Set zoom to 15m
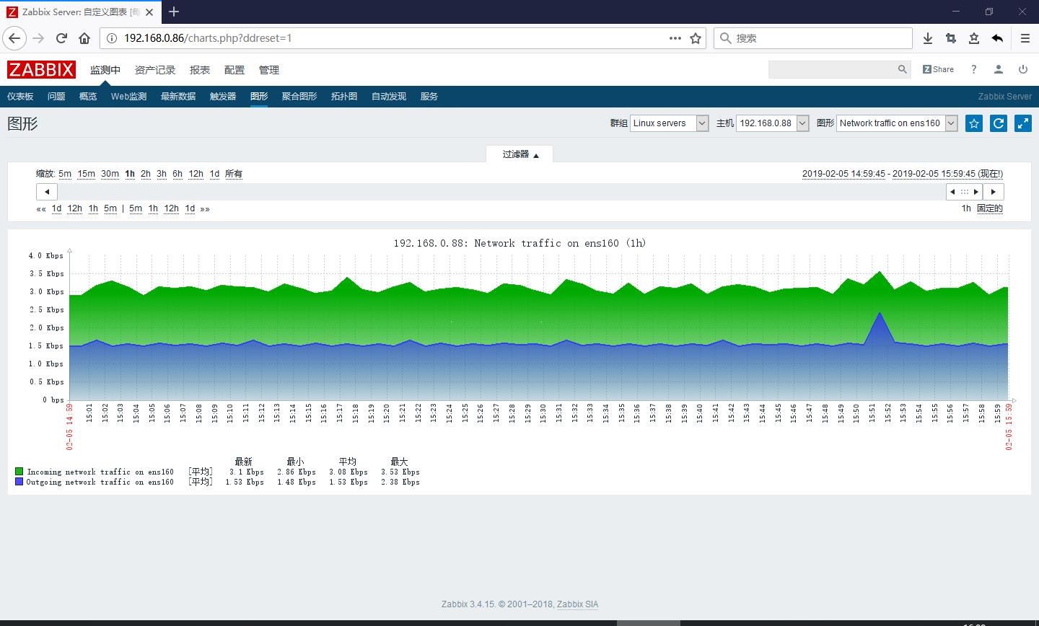 (x=87, y=174)
